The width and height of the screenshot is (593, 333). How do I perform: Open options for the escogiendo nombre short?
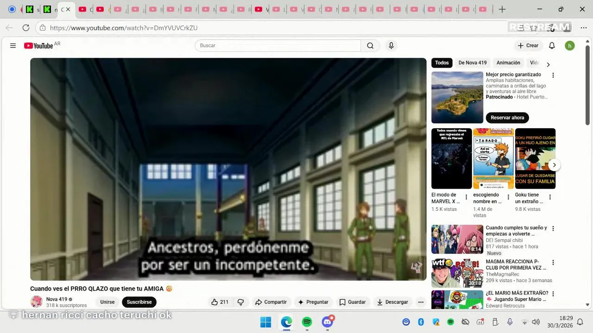(x=508, y=197)
